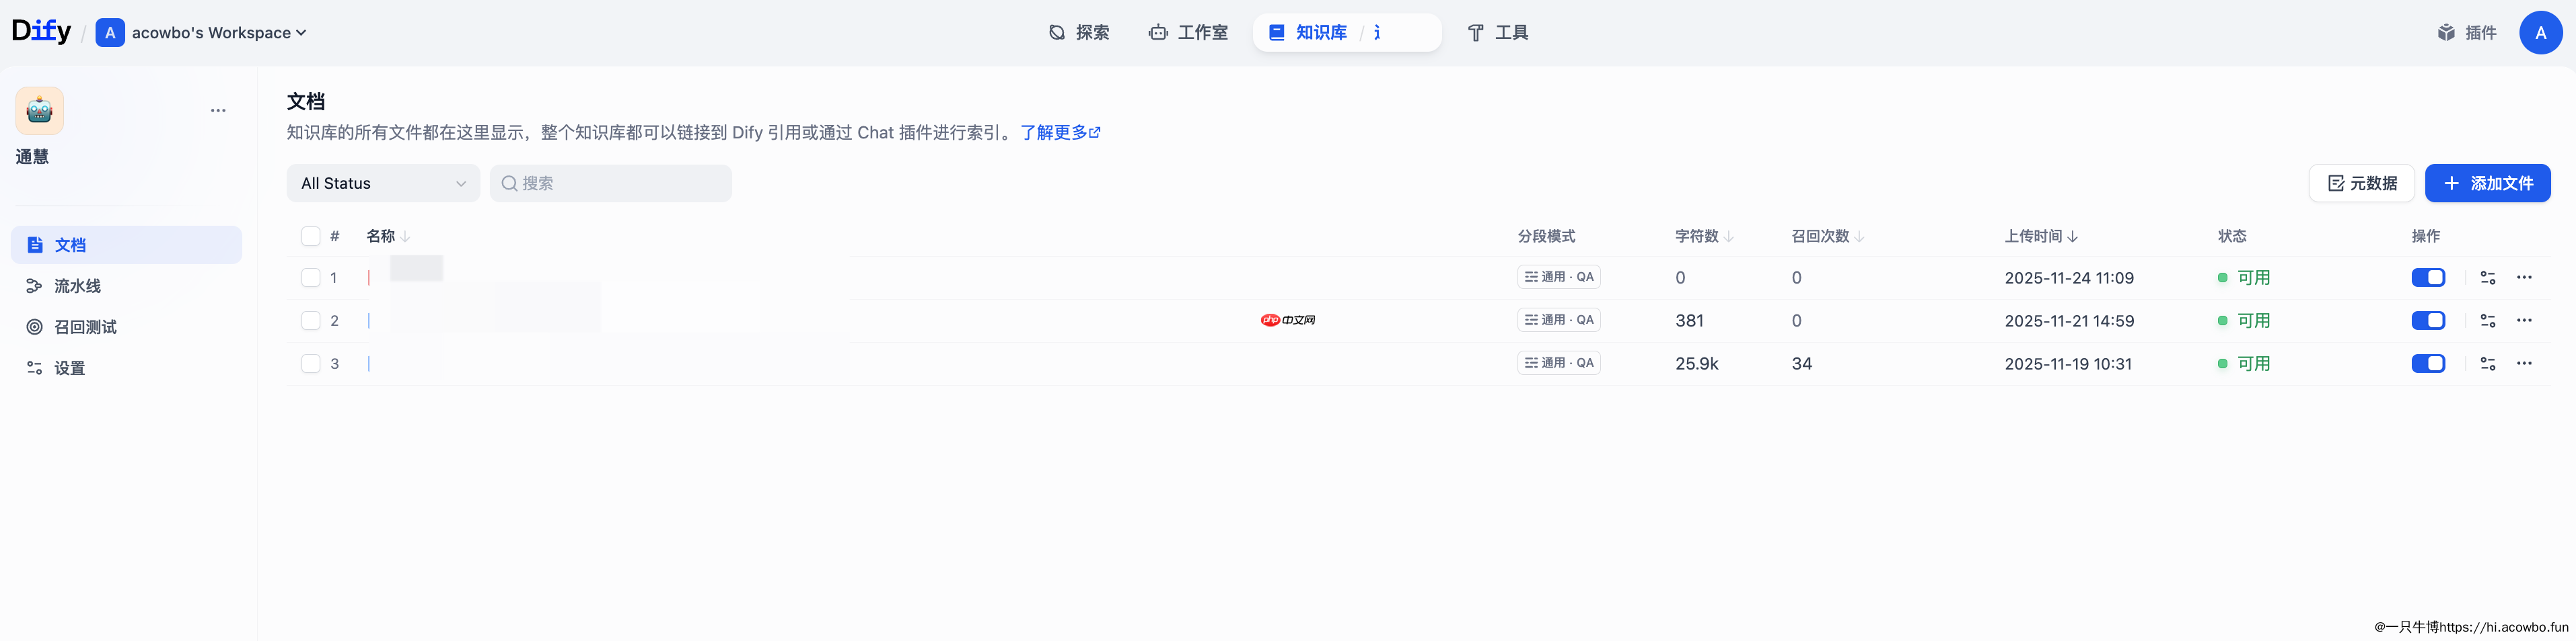Open the 了解更多 link
2576x641 pixels.
click(x=1054, y=132)
